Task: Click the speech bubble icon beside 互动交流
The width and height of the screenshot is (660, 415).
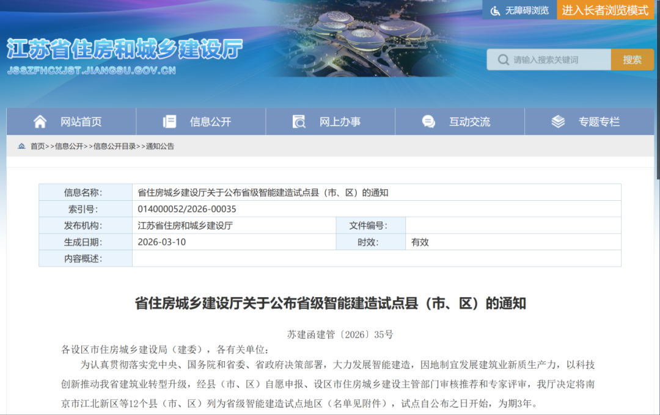Action: [x=428, y=121]
